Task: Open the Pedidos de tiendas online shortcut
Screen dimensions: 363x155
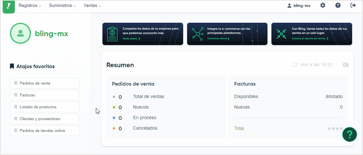Action: tap(45, 130)
